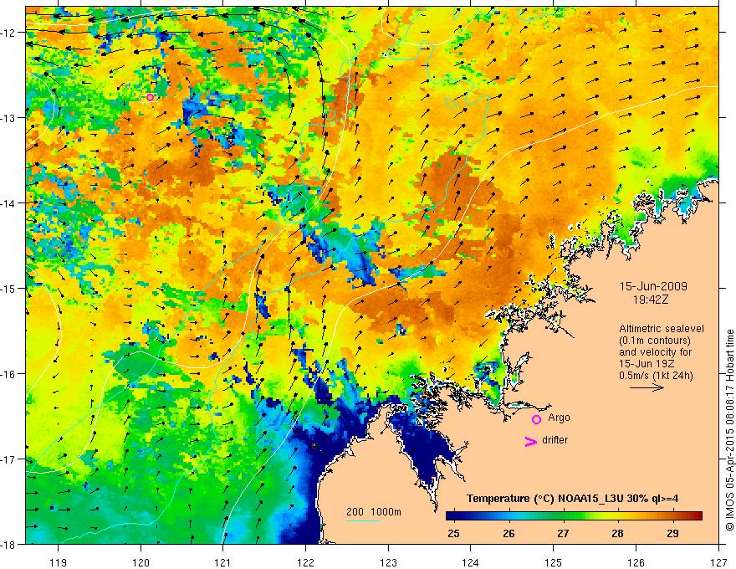This screenshot has width=736, height=569.
Task: Click the 'Argo' legend label
Action: [x=559, y=418]
